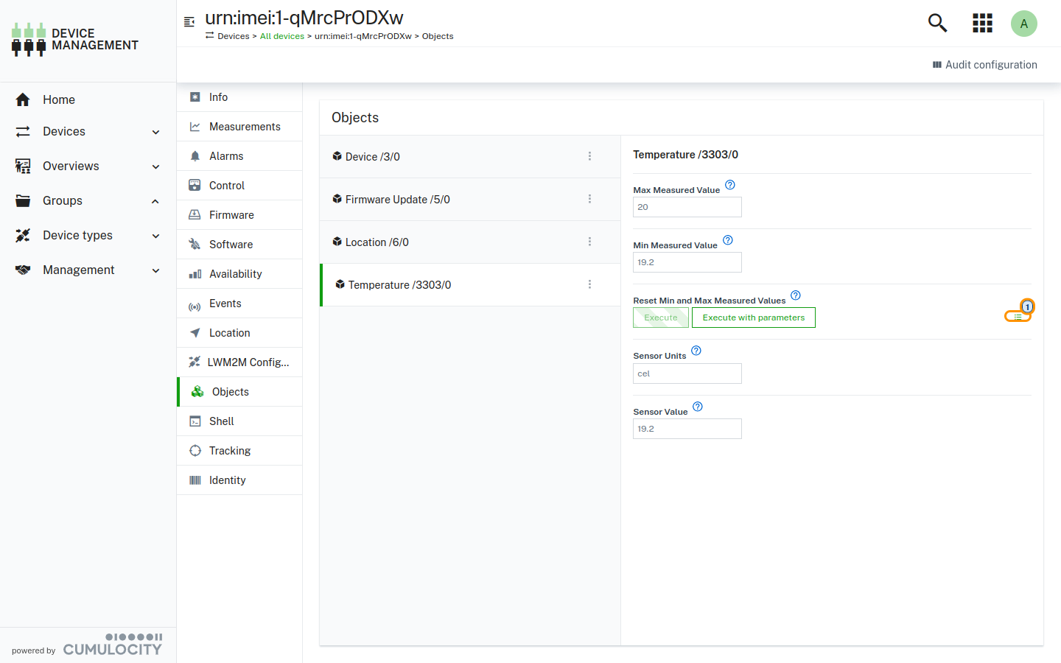Viewport: 1061px width, 663px height.
Task: Click the search magnifier icon
Action: [x=937, y=24]
